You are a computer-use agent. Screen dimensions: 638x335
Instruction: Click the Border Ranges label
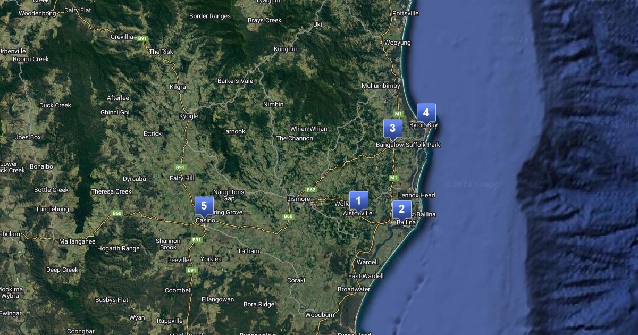[x=210, y=16]
